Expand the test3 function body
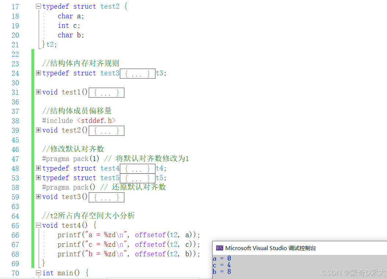 click(x=38, y=197)
